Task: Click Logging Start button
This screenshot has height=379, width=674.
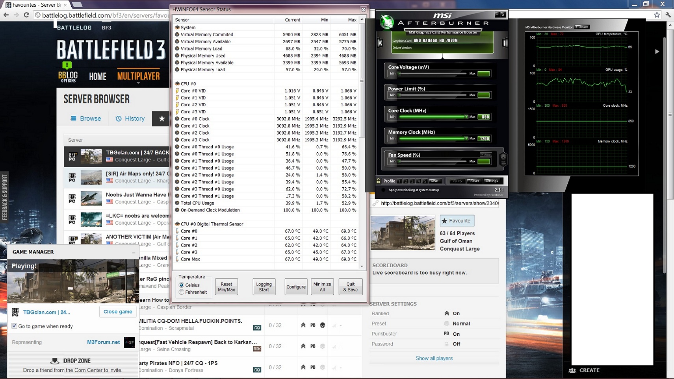Action: (x=264, y=287)
